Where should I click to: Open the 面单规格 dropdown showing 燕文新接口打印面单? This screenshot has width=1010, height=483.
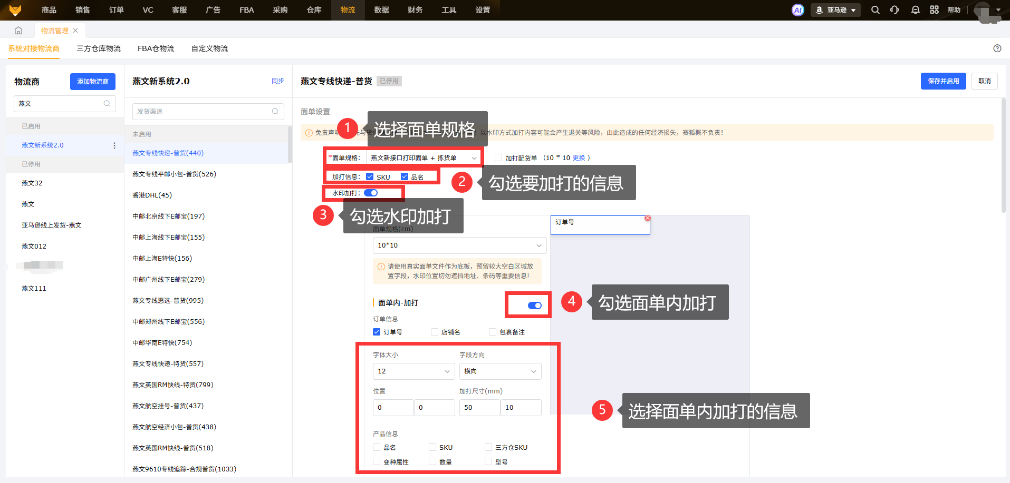(x=424, y=157)
